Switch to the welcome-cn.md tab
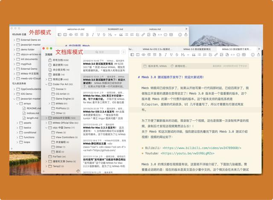 76,29
